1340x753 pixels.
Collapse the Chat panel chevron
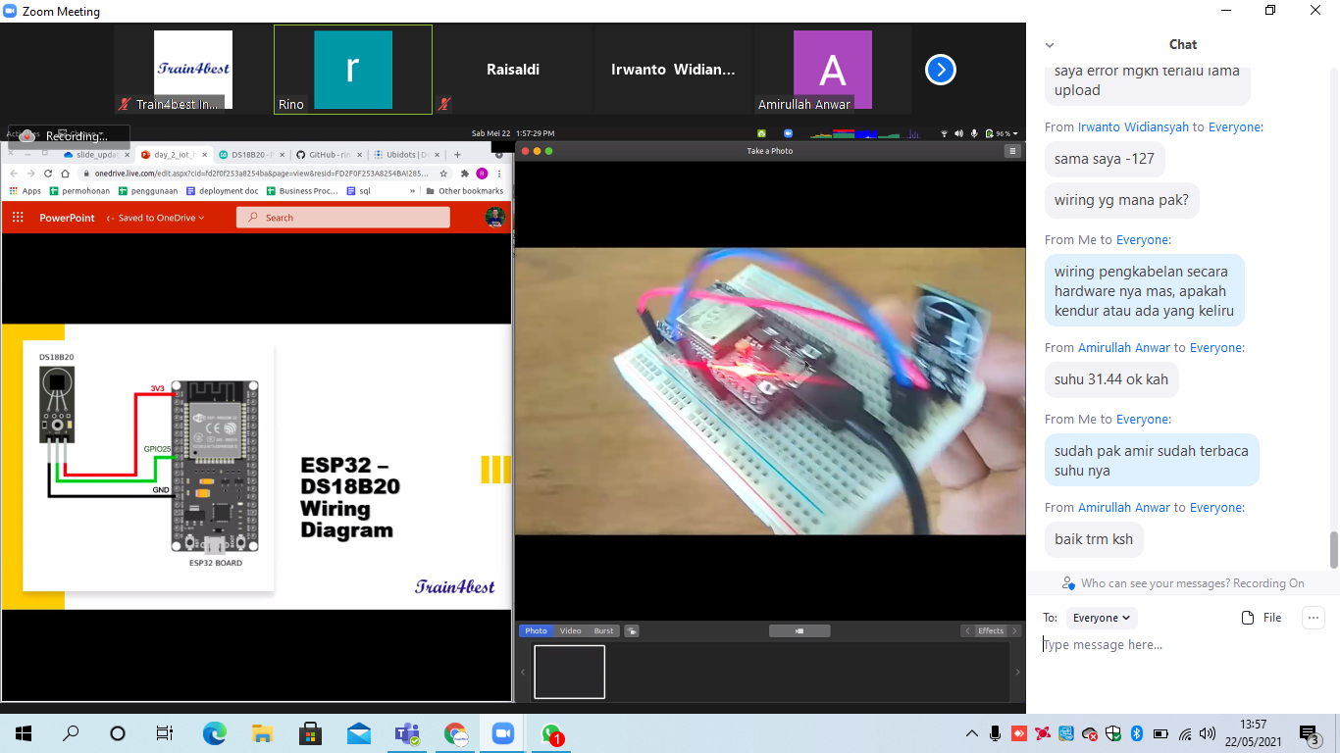pyautogui.click(x=1050, y=45)
